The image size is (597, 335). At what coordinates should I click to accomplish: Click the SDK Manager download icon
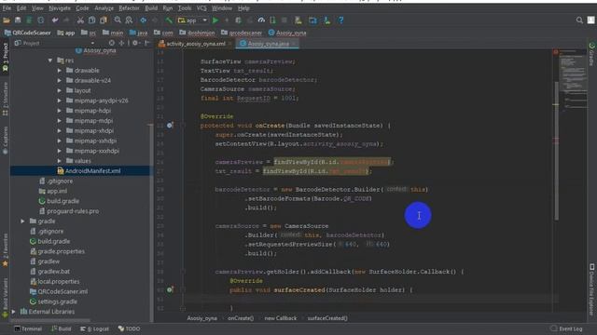327,20
